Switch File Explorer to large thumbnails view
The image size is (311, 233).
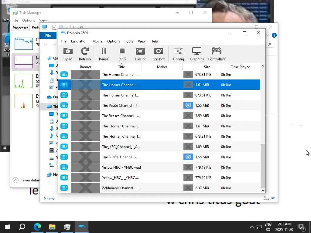(273, 198)
